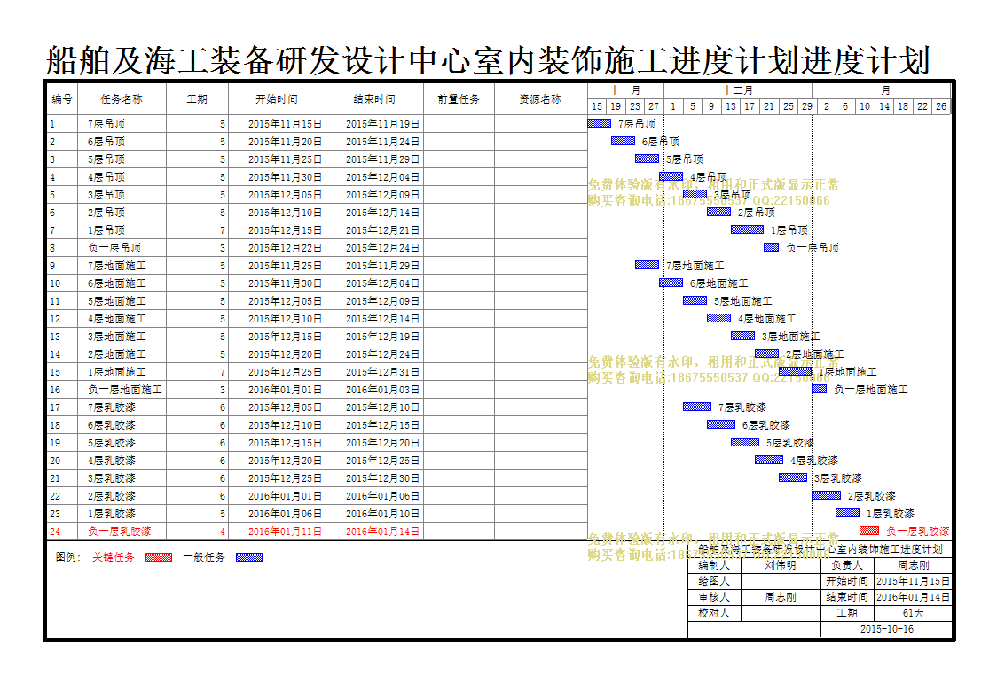The height and width of the screenshot is (683, 997).
Task: Click the end date 2016年01月03日
Action: (x=382, y=390)
